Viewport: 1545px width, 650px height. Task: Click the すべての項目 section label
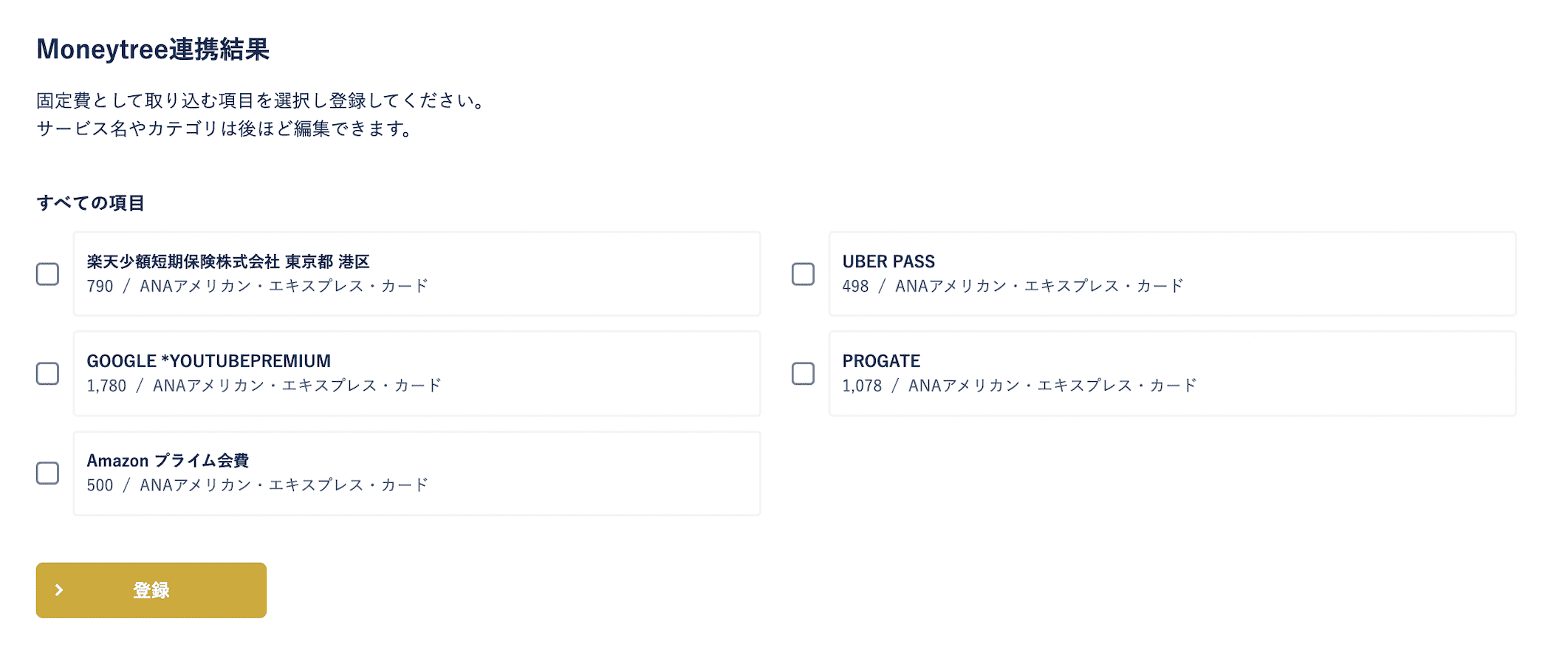click(91, 203)
